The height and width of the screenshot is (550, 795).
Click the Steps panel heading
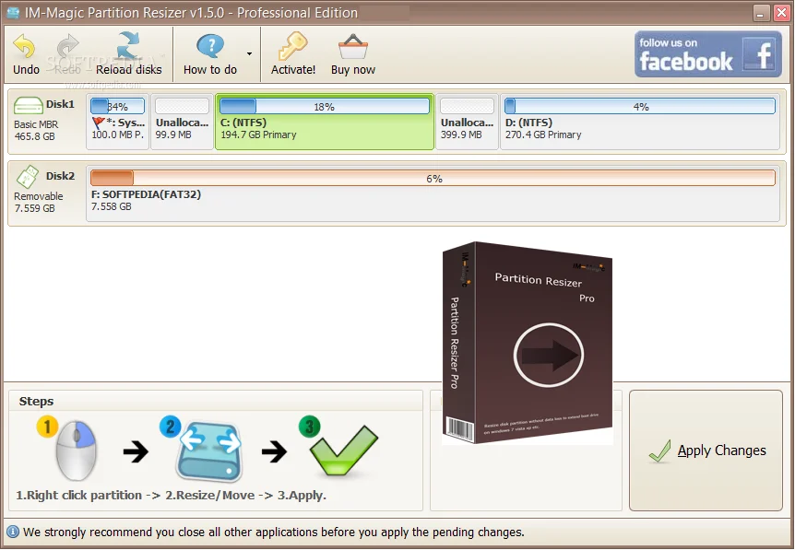(36, 401)
